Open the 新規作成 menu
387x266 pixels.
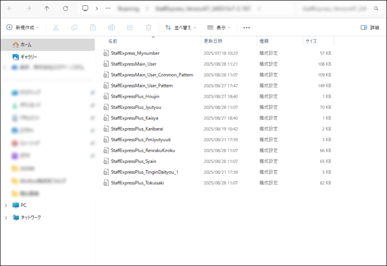[23, 28]
